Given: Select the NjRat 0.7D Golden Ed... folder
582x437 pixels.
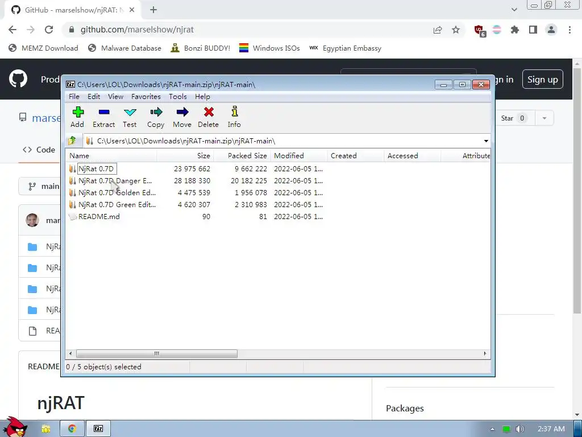Looking at the screenshot, I should click(x=278, y=192).
